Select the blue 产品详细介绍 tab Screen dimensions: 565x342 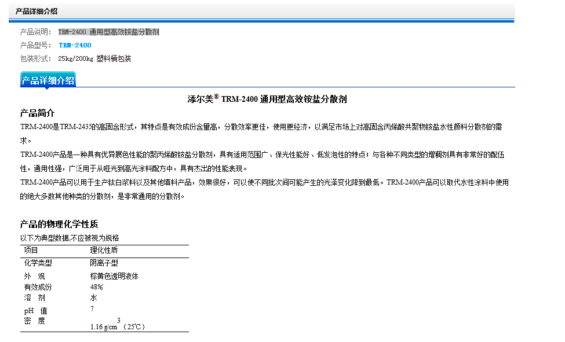pyautogui.click(x=48, y=80)
